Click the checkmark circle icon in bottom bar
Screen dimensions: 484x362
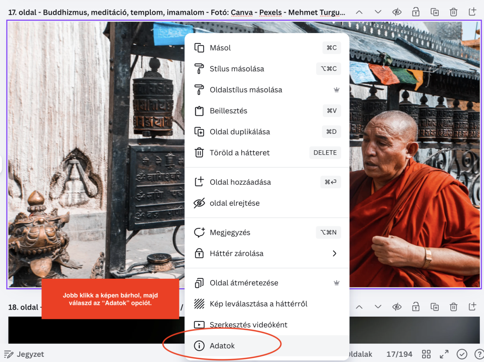(462, 354)
